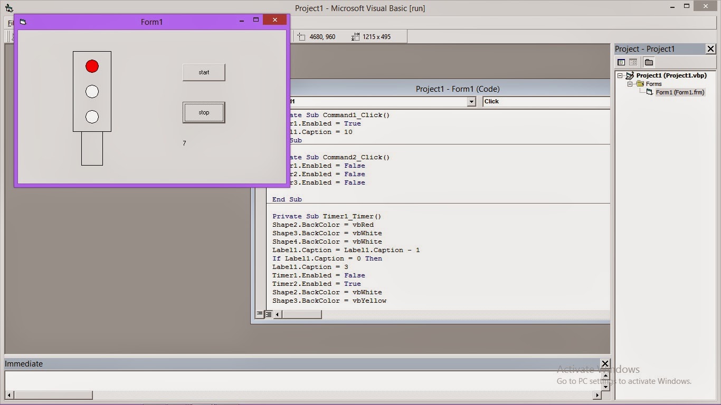The image size is (721, 405).
Task: Click the bottom white traffic light circle
Action: pos(92,117)
